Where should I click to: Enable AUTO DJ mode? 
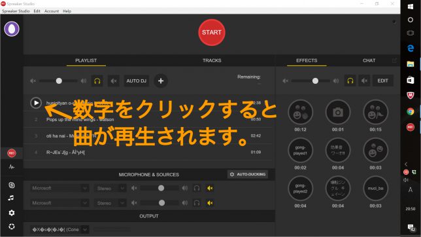coord(137,81)
